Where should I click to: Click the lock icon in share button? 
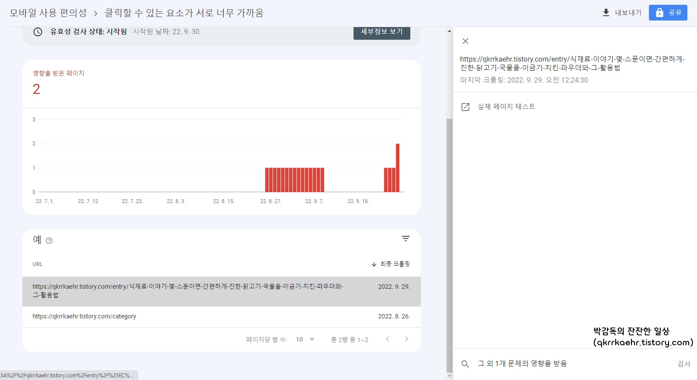coord(659,13)
